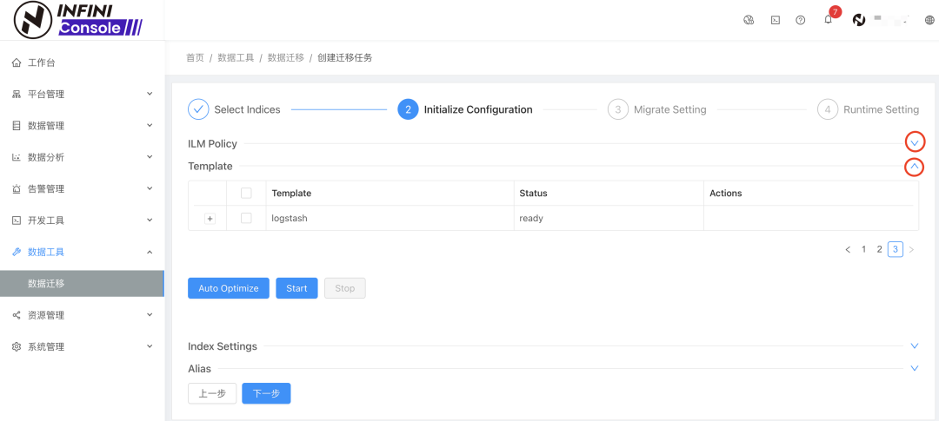
Task: Go to 首页 breadcrumb link
Action: tap(195, 58)
